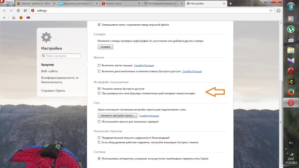
Task: Click Изменить настройки прокси button
Action: 117,115
